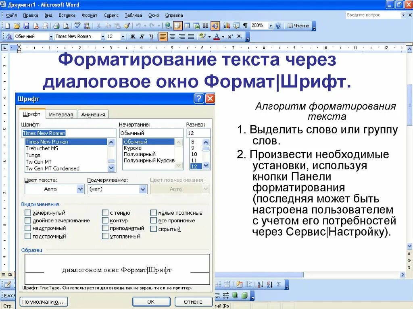Open the Сервис menu
The width and height of the screenshot is (413, 309).
click(111, 15)
